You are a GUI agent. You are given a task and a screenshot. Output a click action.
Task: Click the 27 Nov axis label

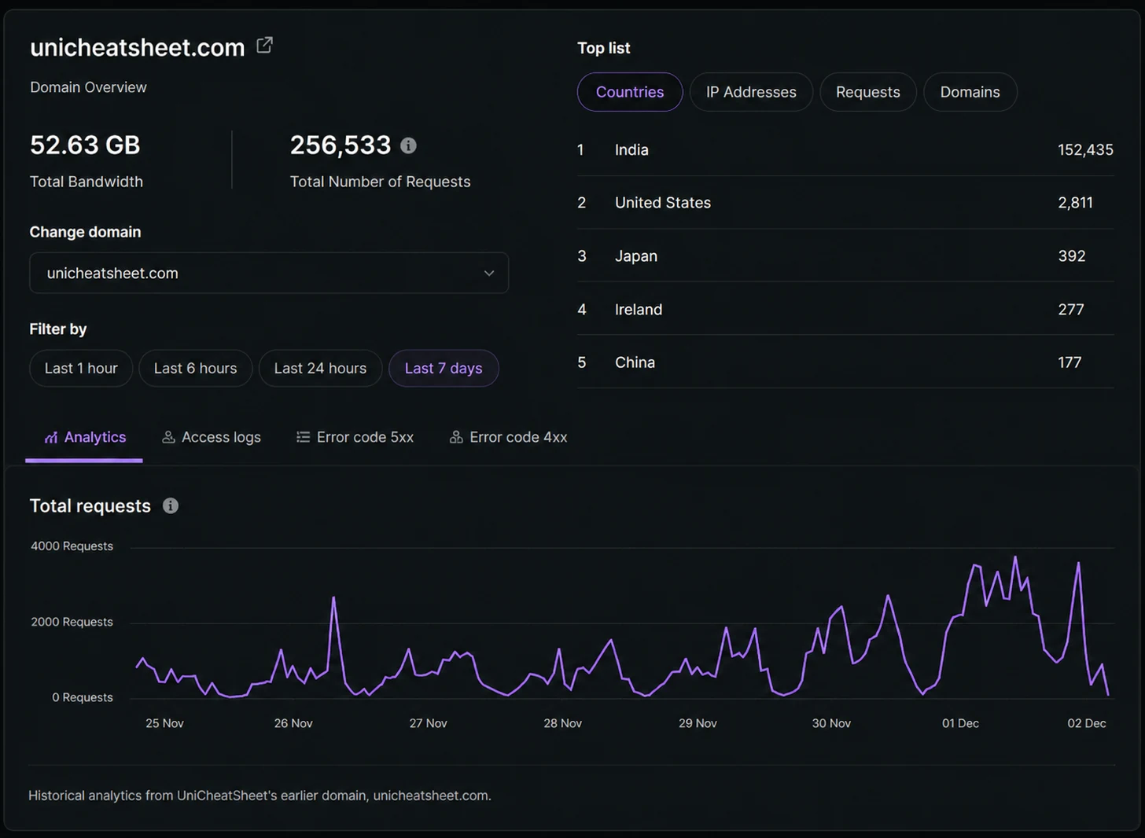tap(428, 723)
